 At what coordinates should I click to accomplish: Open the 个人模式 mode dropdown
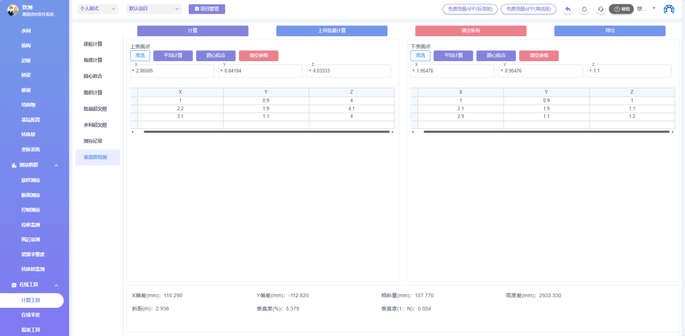(x=98, y=9)
